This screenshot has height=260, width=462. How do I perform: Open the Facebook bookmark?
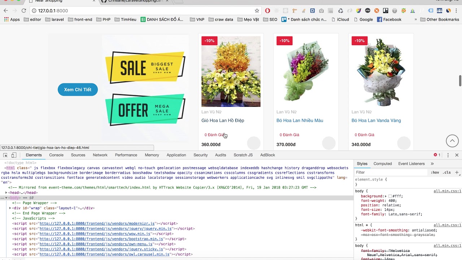(389, 19)
